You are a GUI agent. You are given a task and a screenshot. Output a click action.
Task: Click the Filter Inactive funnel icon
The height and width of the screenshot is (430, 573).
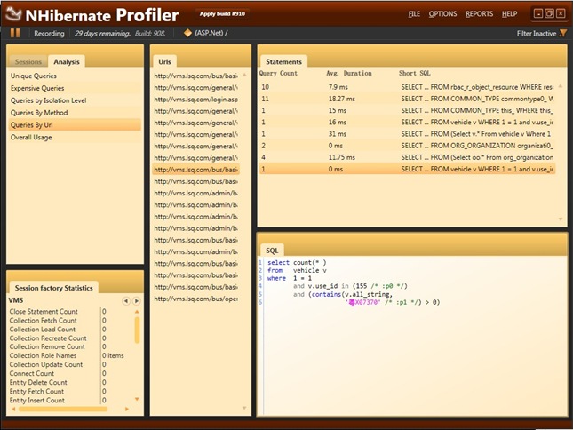[x=563, y=33]
